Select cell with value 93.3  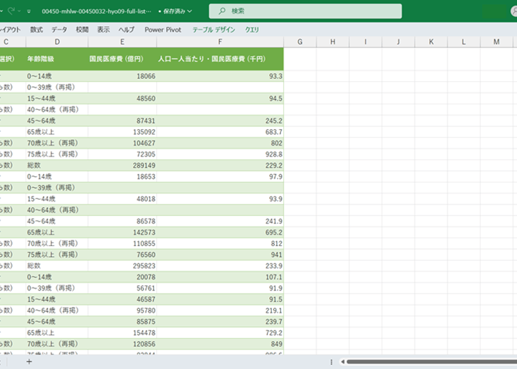(220, 76)
